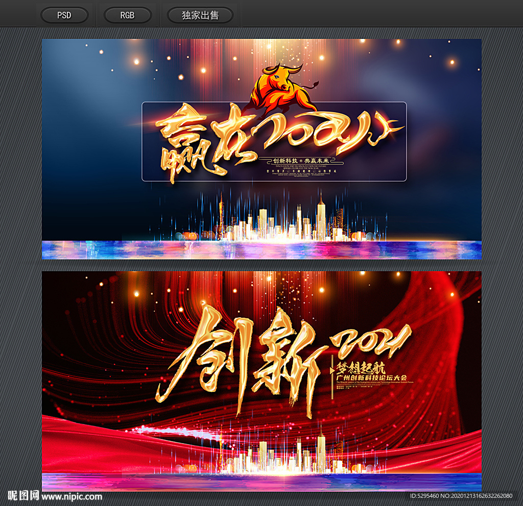Click the PSD format button

(64, 15)
